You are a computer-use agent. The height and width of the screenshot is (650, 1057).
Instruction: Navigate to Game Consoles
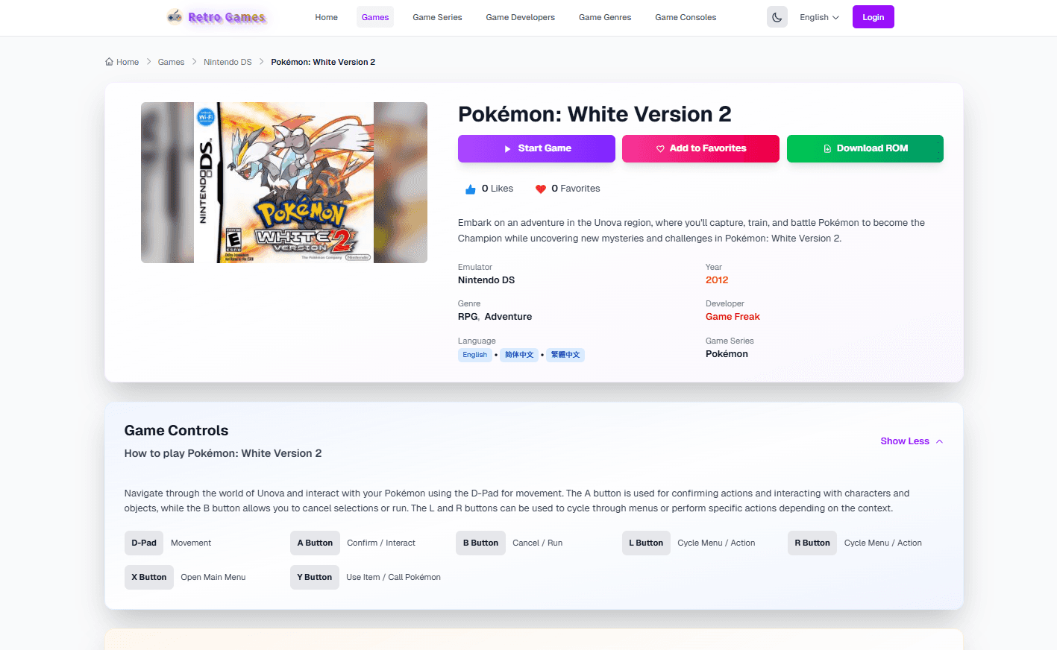686,17
